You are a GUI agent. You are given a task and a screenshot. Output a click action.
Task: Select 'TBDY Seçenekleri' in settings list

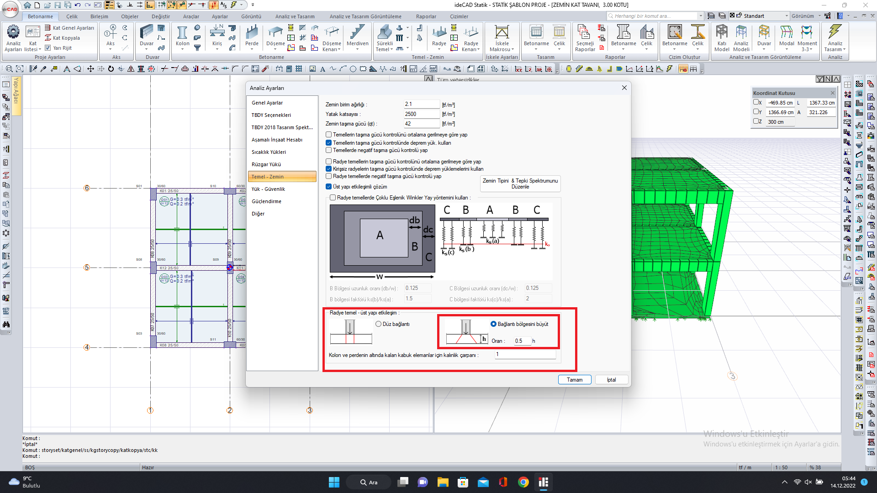(x=282, y=115)
